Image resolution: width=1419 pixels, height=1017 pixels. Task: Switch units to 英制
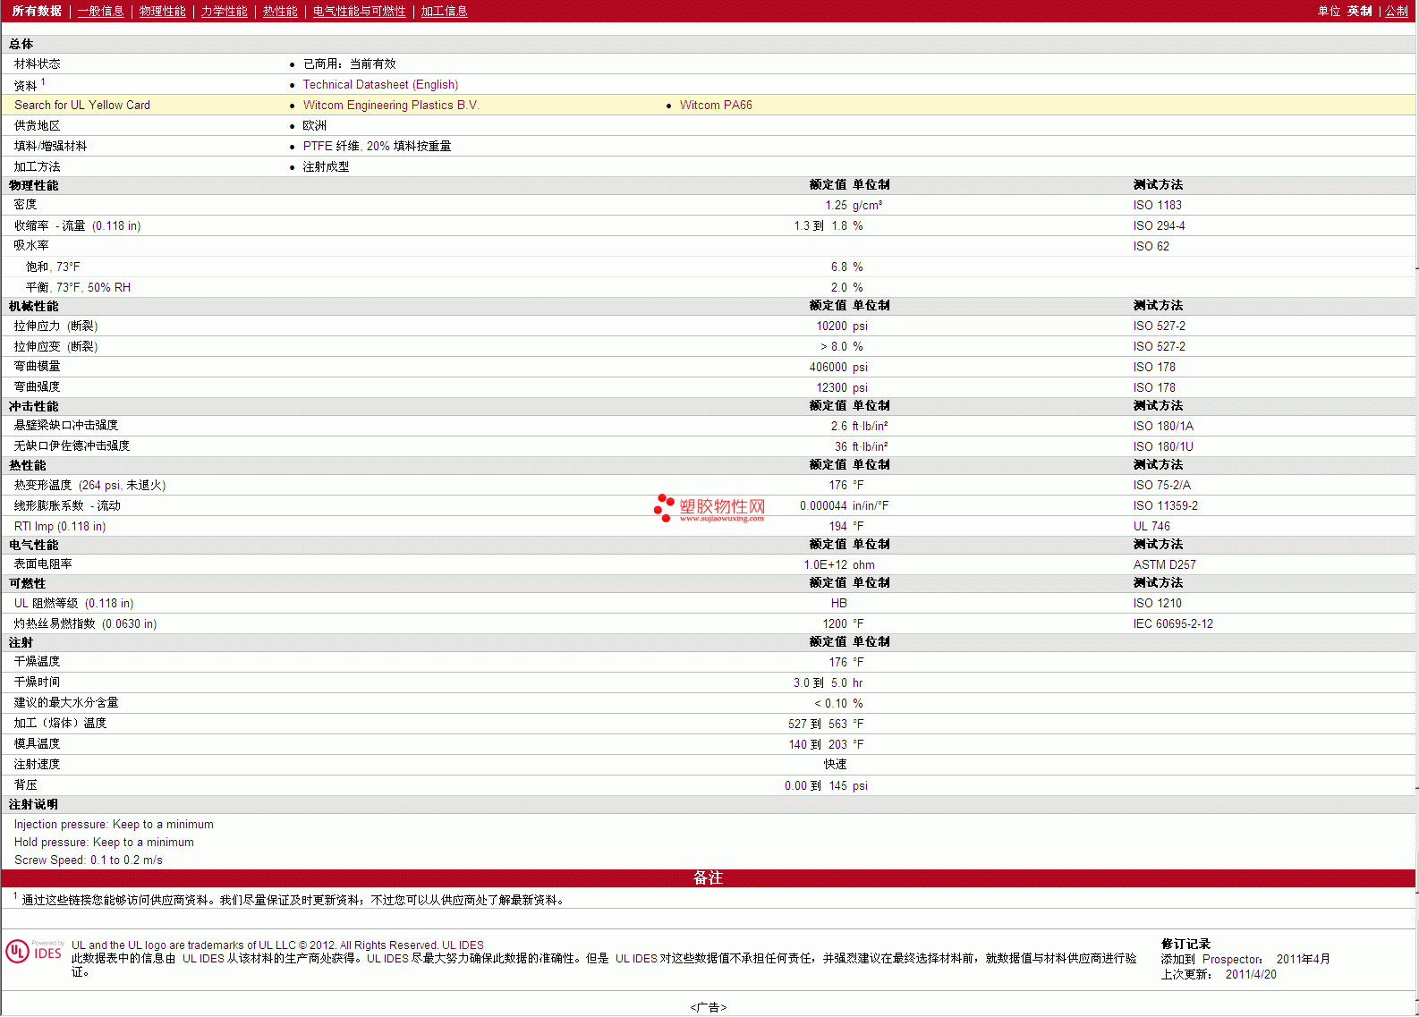(x=1359, y=12)
